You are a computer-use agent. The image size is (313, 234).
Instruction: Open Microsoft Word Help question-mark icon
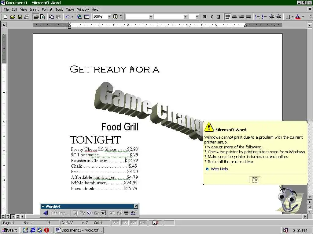[x=115, y=17]
